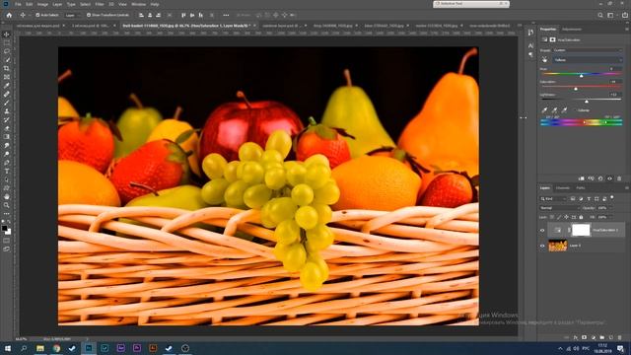Clip adjustment to layer in Properties panel
This screenshot has height=355, width=631.
click(581, 178)
